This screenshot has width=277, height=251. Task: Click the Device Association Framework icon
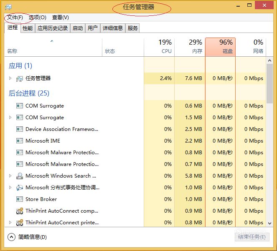20,129
